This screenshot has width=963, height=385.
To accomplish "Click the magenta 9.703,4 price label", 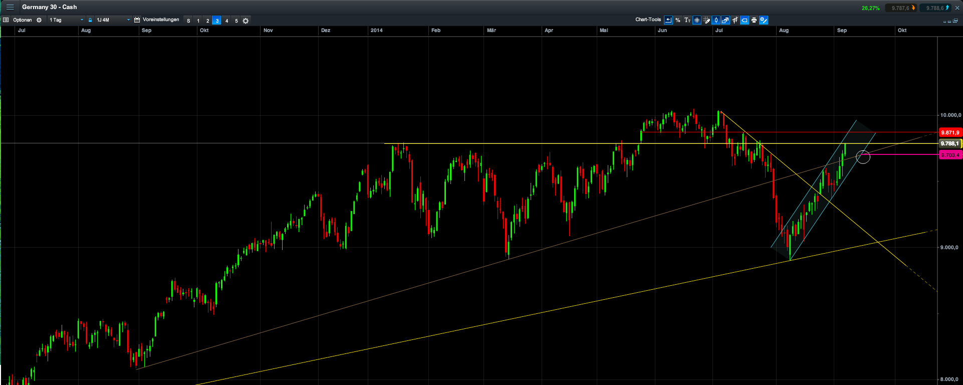I will click(949, 155).
